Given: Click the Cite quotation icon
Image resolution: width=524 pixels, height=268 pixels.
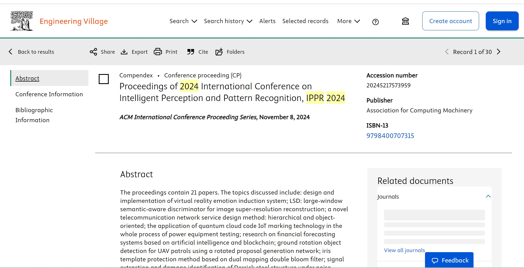Looking at the screenshot, I should [x=191, y=52].
